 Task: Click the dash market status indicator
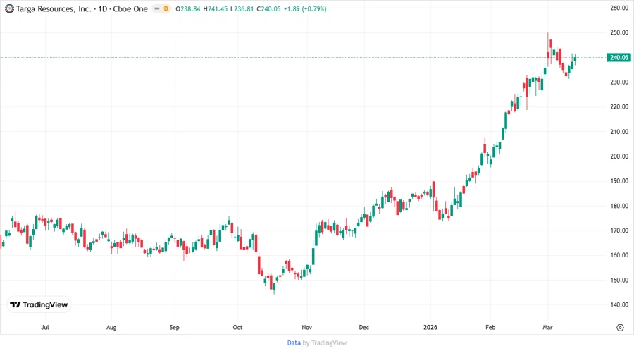(157, 8)
